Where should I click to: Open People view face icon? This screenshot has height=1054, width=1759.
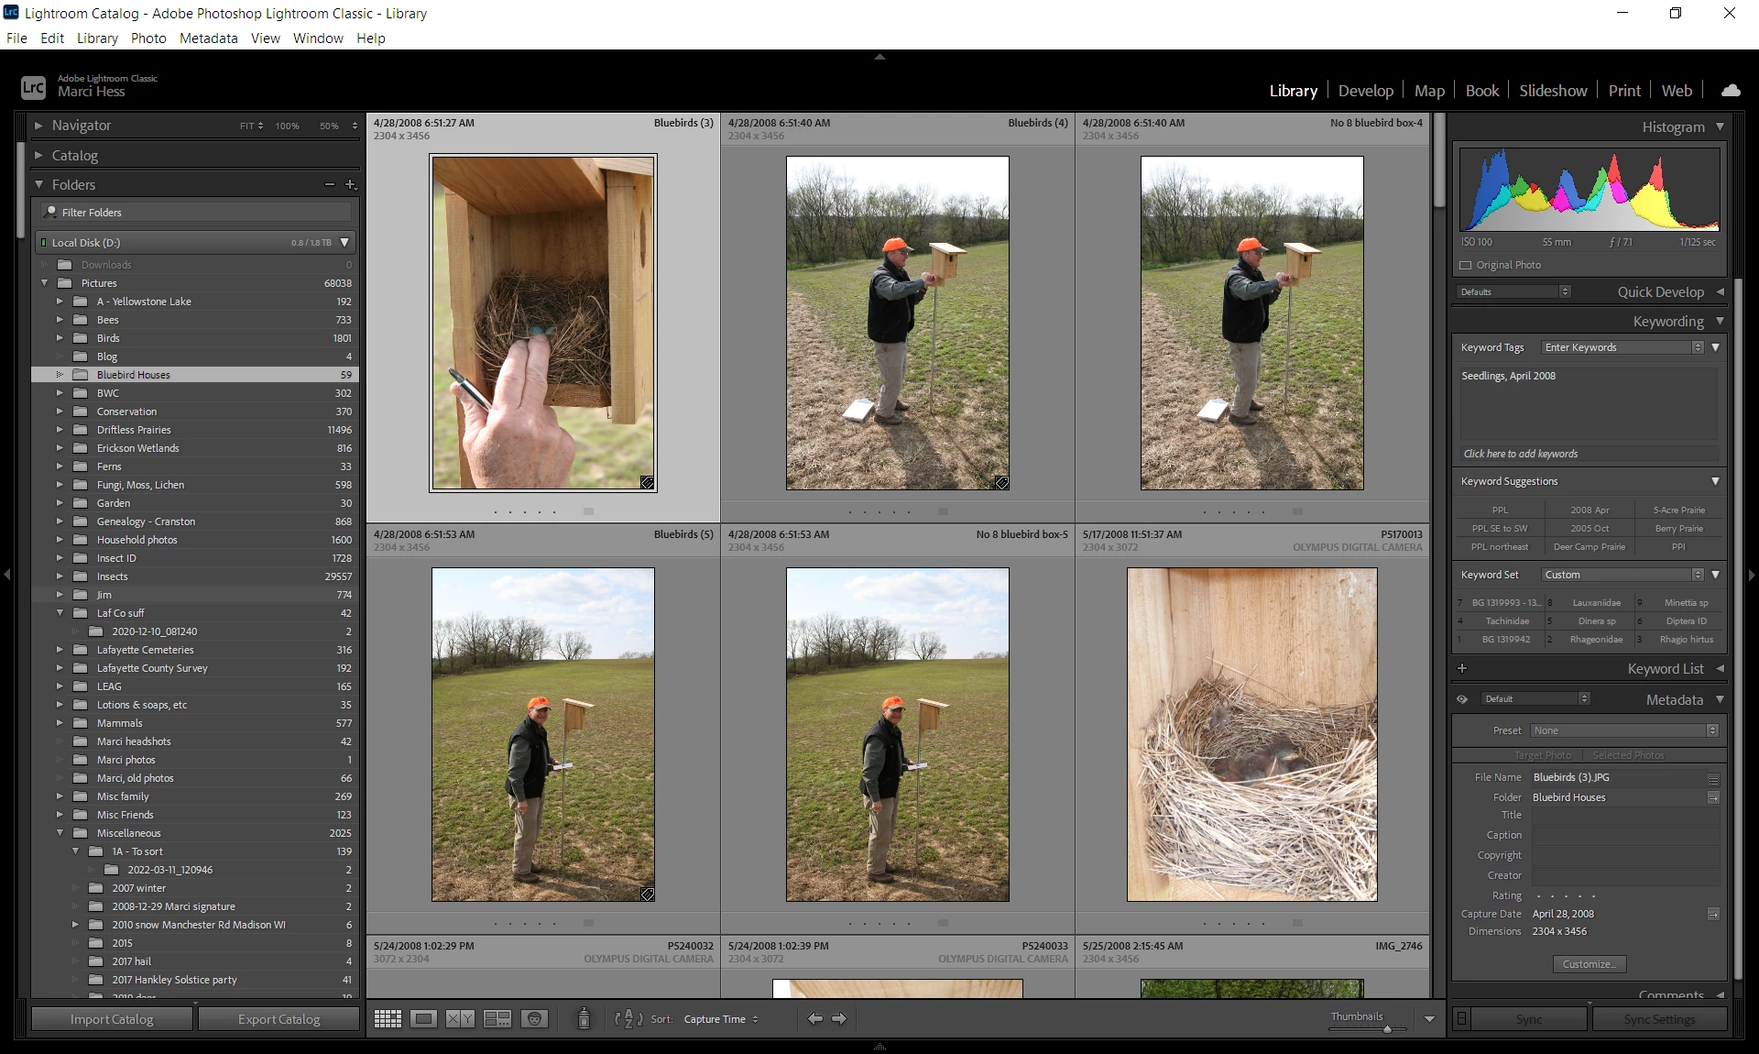[x=534, y=1019]
